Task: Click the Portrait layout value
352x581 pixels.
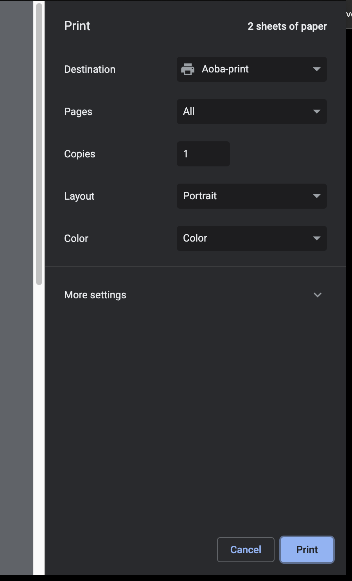Action: [200, 196]
